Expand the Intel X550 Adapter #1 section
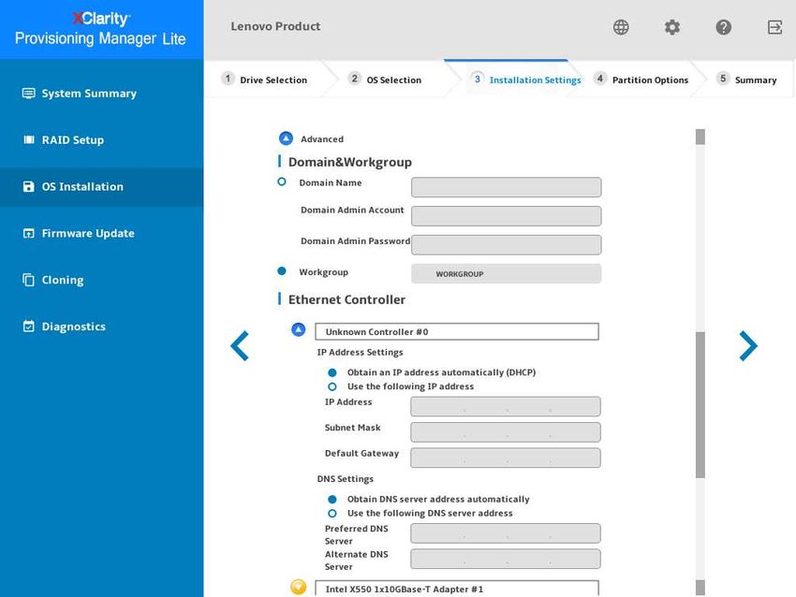Viewport: 796px width, 597px height. click(x=299, y=587)
